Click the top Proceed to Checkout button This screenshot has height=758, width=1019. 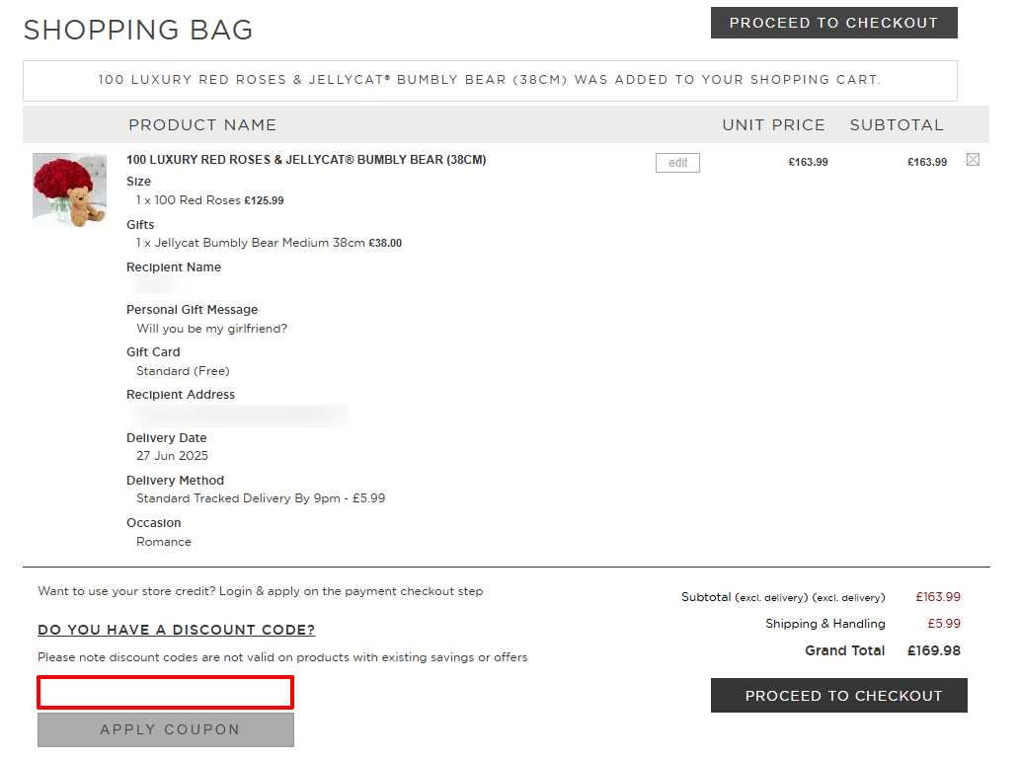833,23
